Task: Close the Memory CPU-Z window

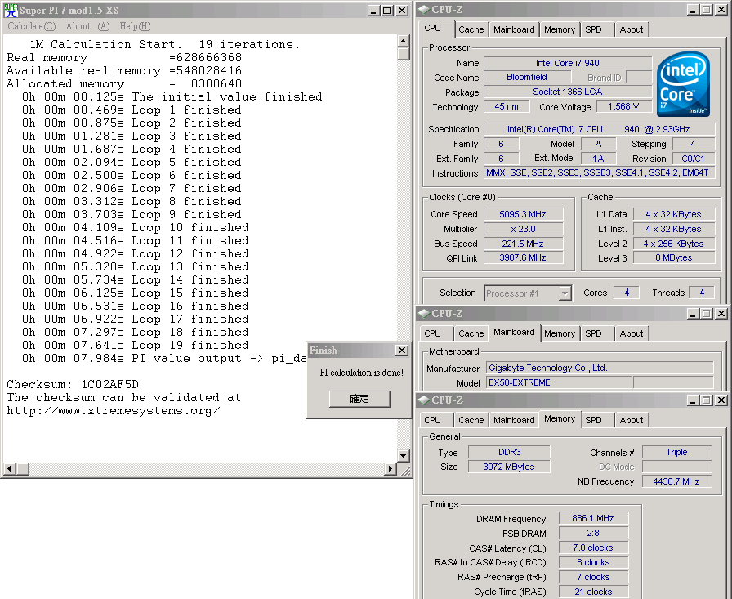Action: pos(721,400)
